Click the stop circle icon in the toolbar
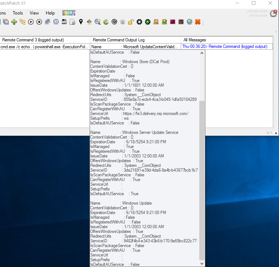Viewport: 279px width, 267px height. tap(39, 22)
